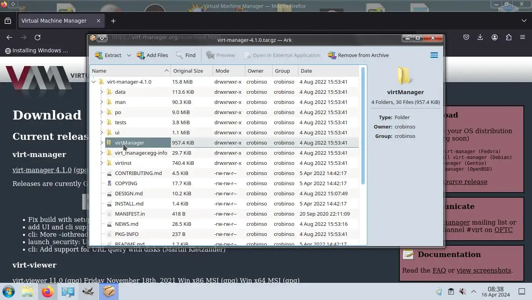Open Ark hamburger menu
This screenshot has width=532, height=300.
[434, 55]
